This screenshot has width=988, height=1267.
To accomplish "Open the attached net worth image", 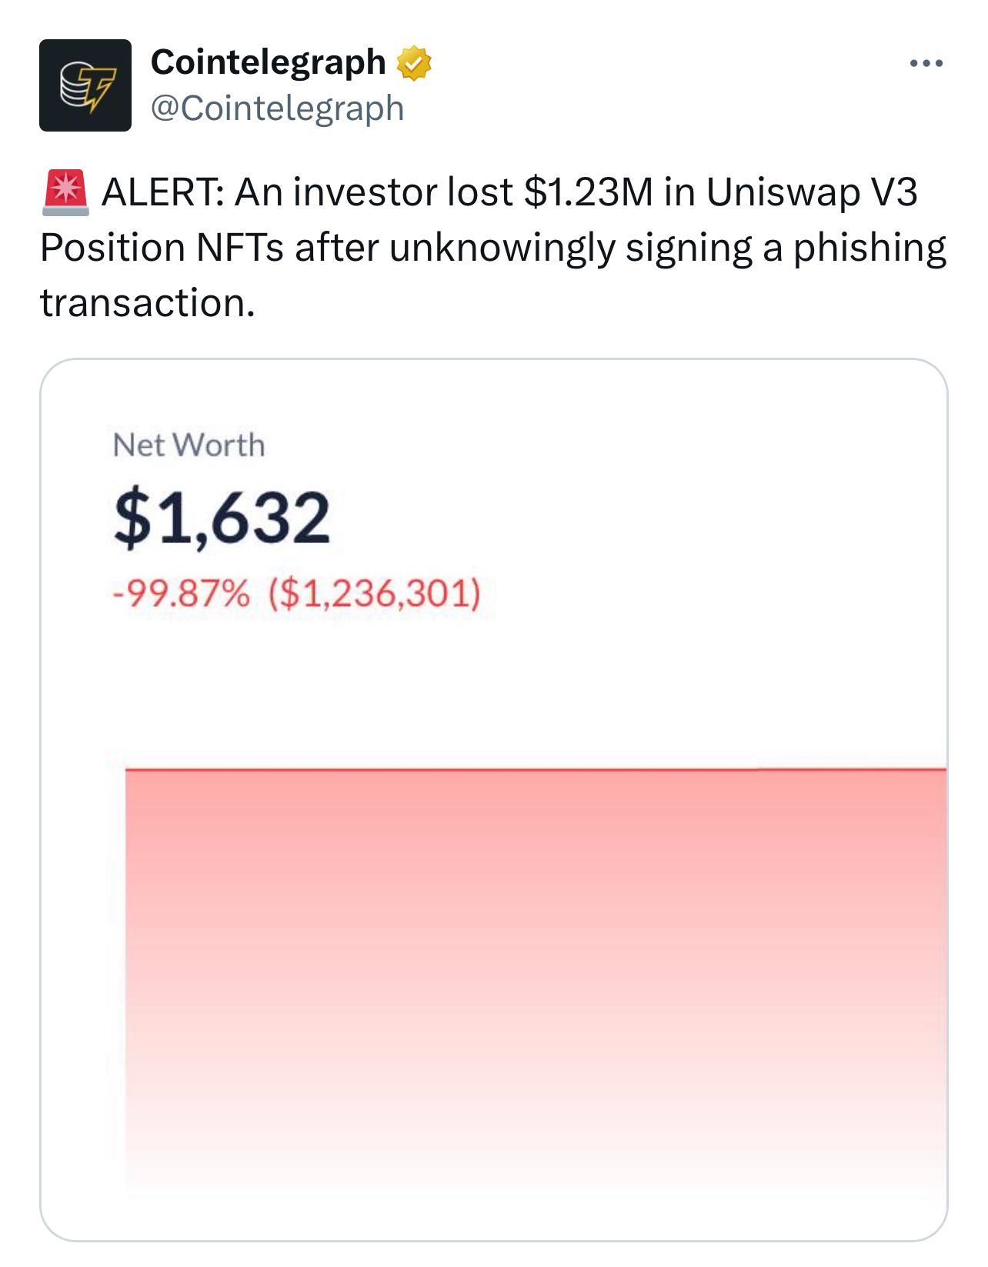I will [x=493, y=800].
